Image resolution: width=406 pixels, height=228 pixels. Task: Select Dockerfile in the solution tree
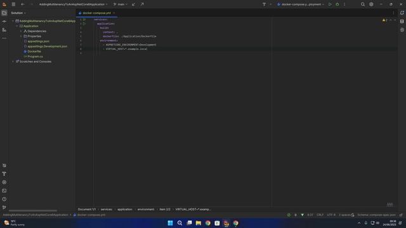(x=34, y=51)
